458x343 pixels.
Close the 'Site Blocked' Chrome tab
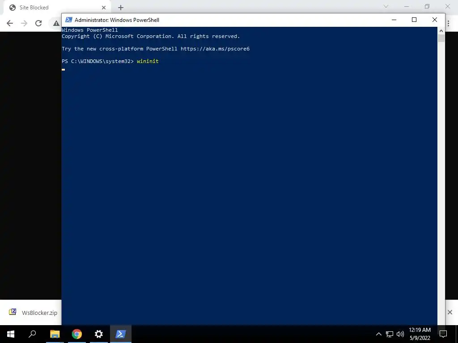click(x=104, y=8)
